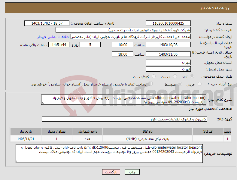The image size is (237, 180).
Task: Click the واحد شمارش column header
Action: click(x=87, y=132)
